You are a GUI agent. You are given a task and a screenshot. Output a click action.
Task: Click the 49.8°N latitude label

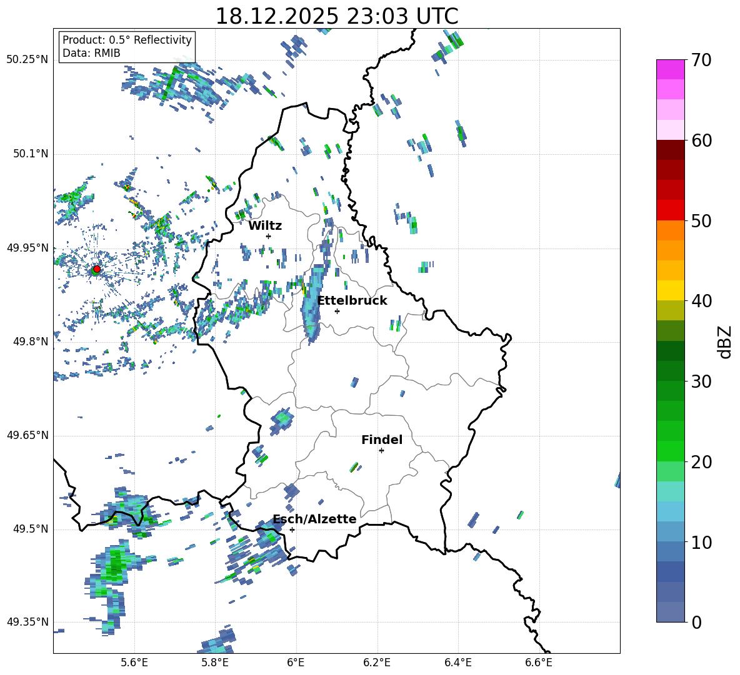(x=30, y=342)
